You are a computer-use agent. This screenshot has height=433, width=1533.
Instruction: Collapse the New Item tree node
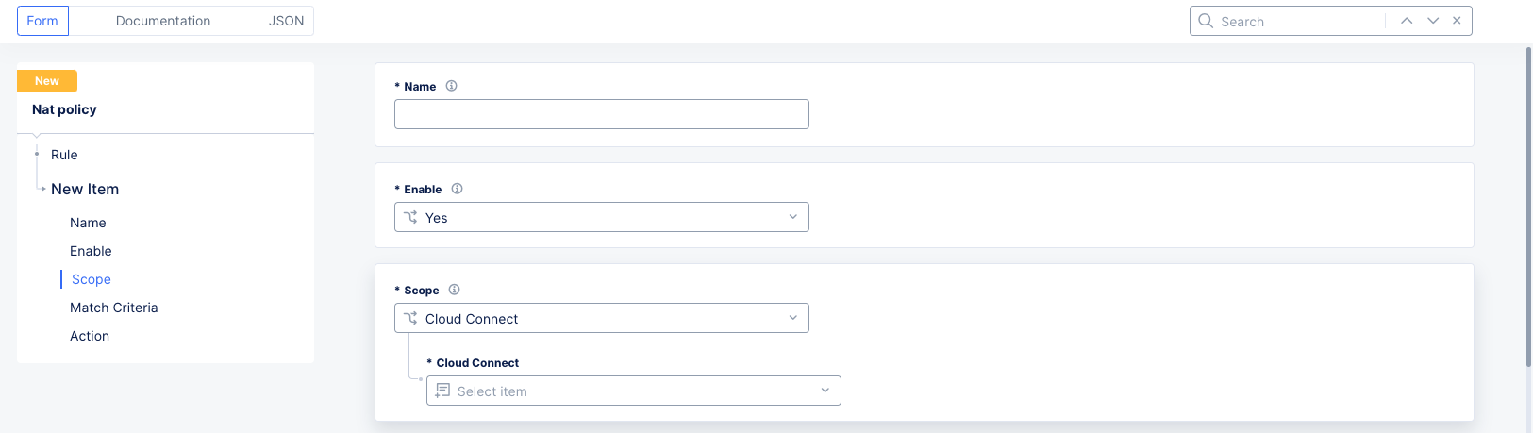pyautogui.click(x=43, y=189)
